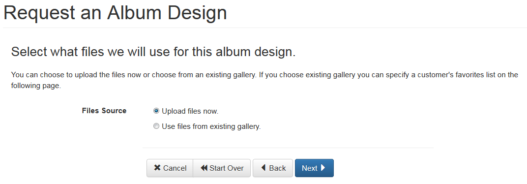Click the separator line beneath the page title
Image resolution: width=527 pixels, height=184 pixels.
point(263,28)
